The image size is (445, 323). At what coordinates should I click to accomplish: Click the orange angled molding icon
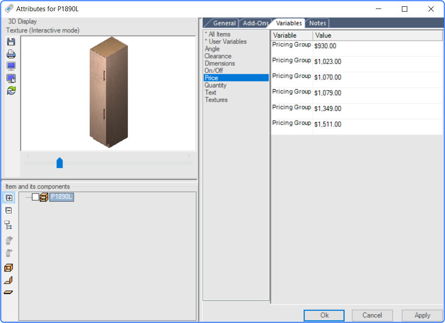9,280
